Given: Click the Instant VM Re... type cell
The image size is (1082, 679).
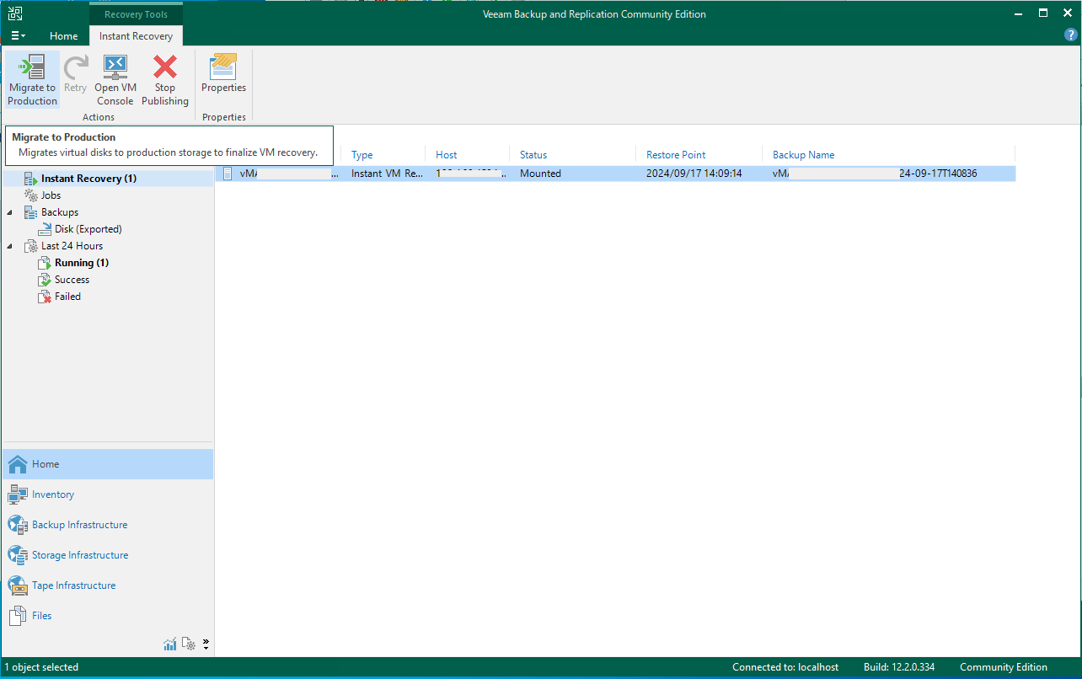Looking at the screenshot, I should (387, 174).
